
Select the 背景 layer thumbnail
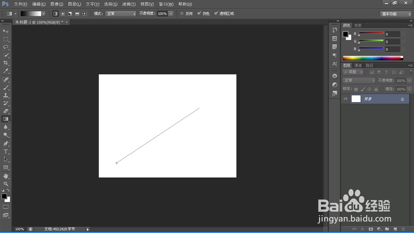tap(356, 99)
